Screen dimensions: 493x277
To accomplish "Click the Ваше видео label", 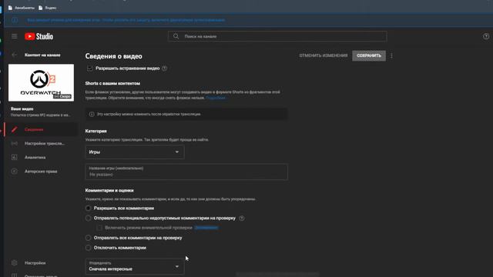I will [x=22, y=108].
